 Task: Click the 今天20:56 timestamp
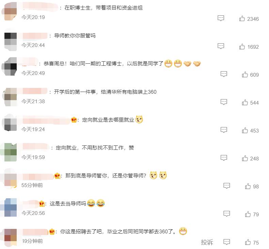pos(33,213)
